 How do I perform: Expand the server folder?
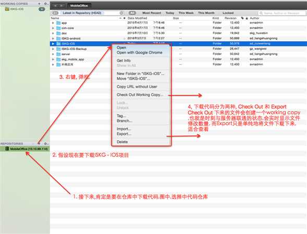53,54
